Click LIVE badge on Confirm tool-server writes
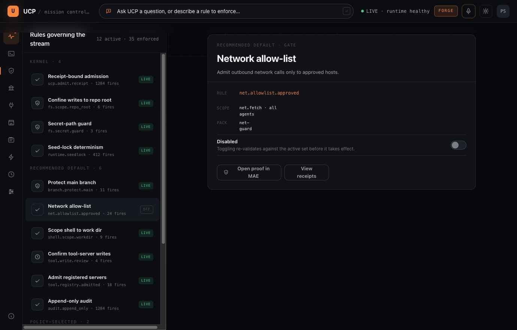Image resolution: width=517 pixels, height=330 pixels. tap(146, 257)
